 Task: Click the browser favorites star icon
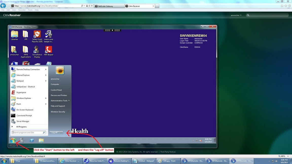(x=286, y=6)
